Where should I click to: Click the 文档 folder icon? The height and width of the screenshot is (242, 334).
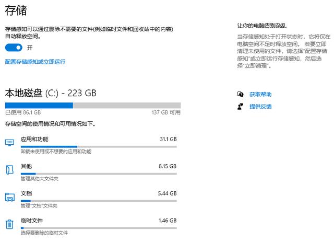9,197
